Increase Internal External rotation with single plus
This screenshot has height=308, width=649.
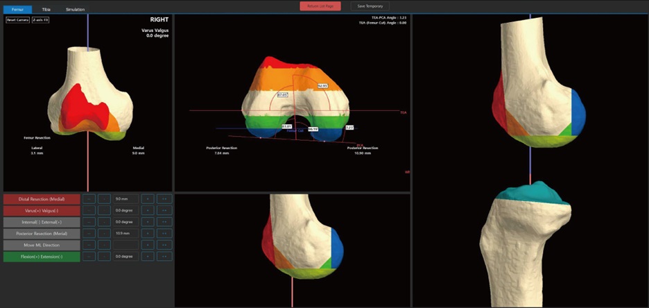click(x=148, y=222)
